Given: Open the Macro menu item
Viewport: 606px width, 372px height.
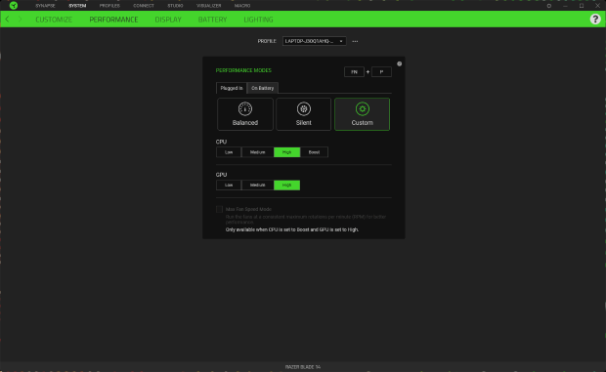Looking at the screenshot, I should click(242, 6).
